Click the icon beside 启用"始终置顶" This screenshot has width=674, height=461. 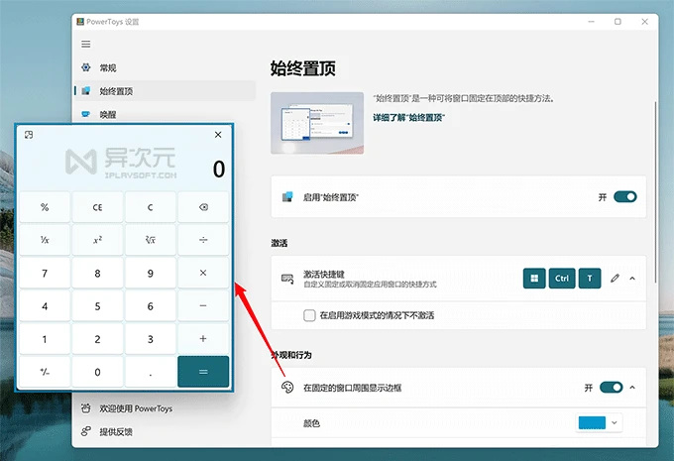287,197
